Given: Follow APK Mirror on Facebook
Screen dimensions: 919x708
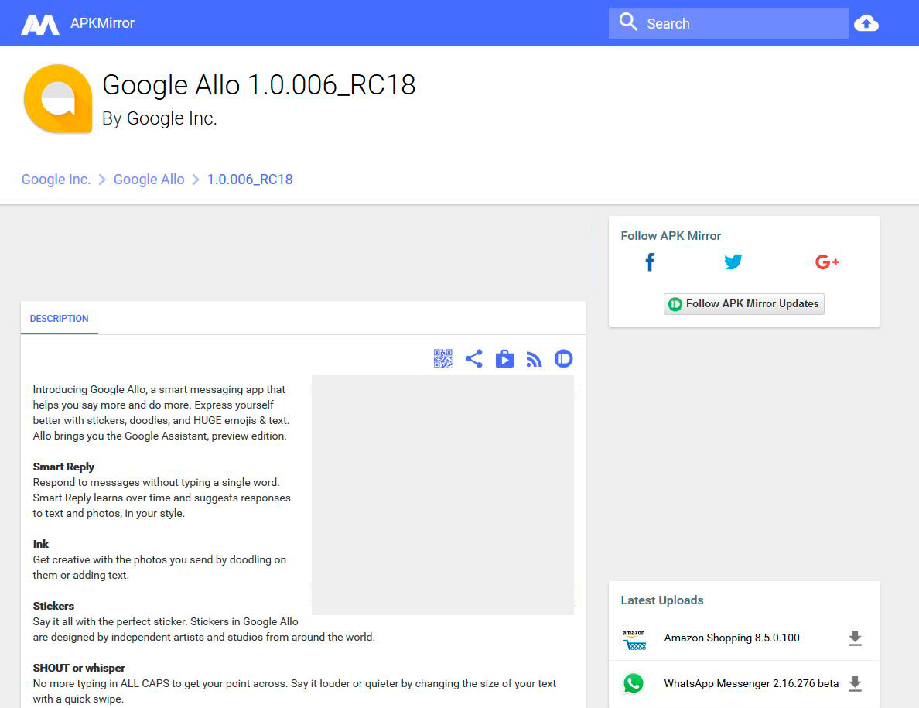Looking at the screenshot, I should tap(649, 262).
